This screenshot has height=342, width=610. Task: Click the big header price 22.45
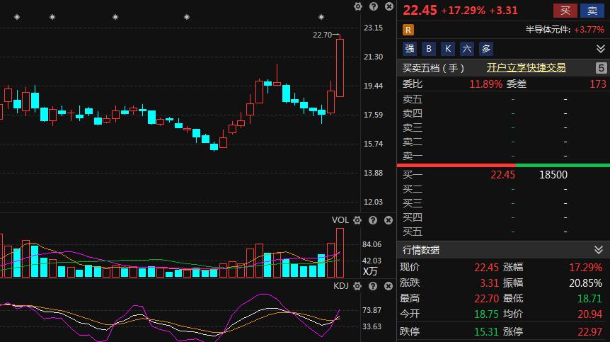420,10
